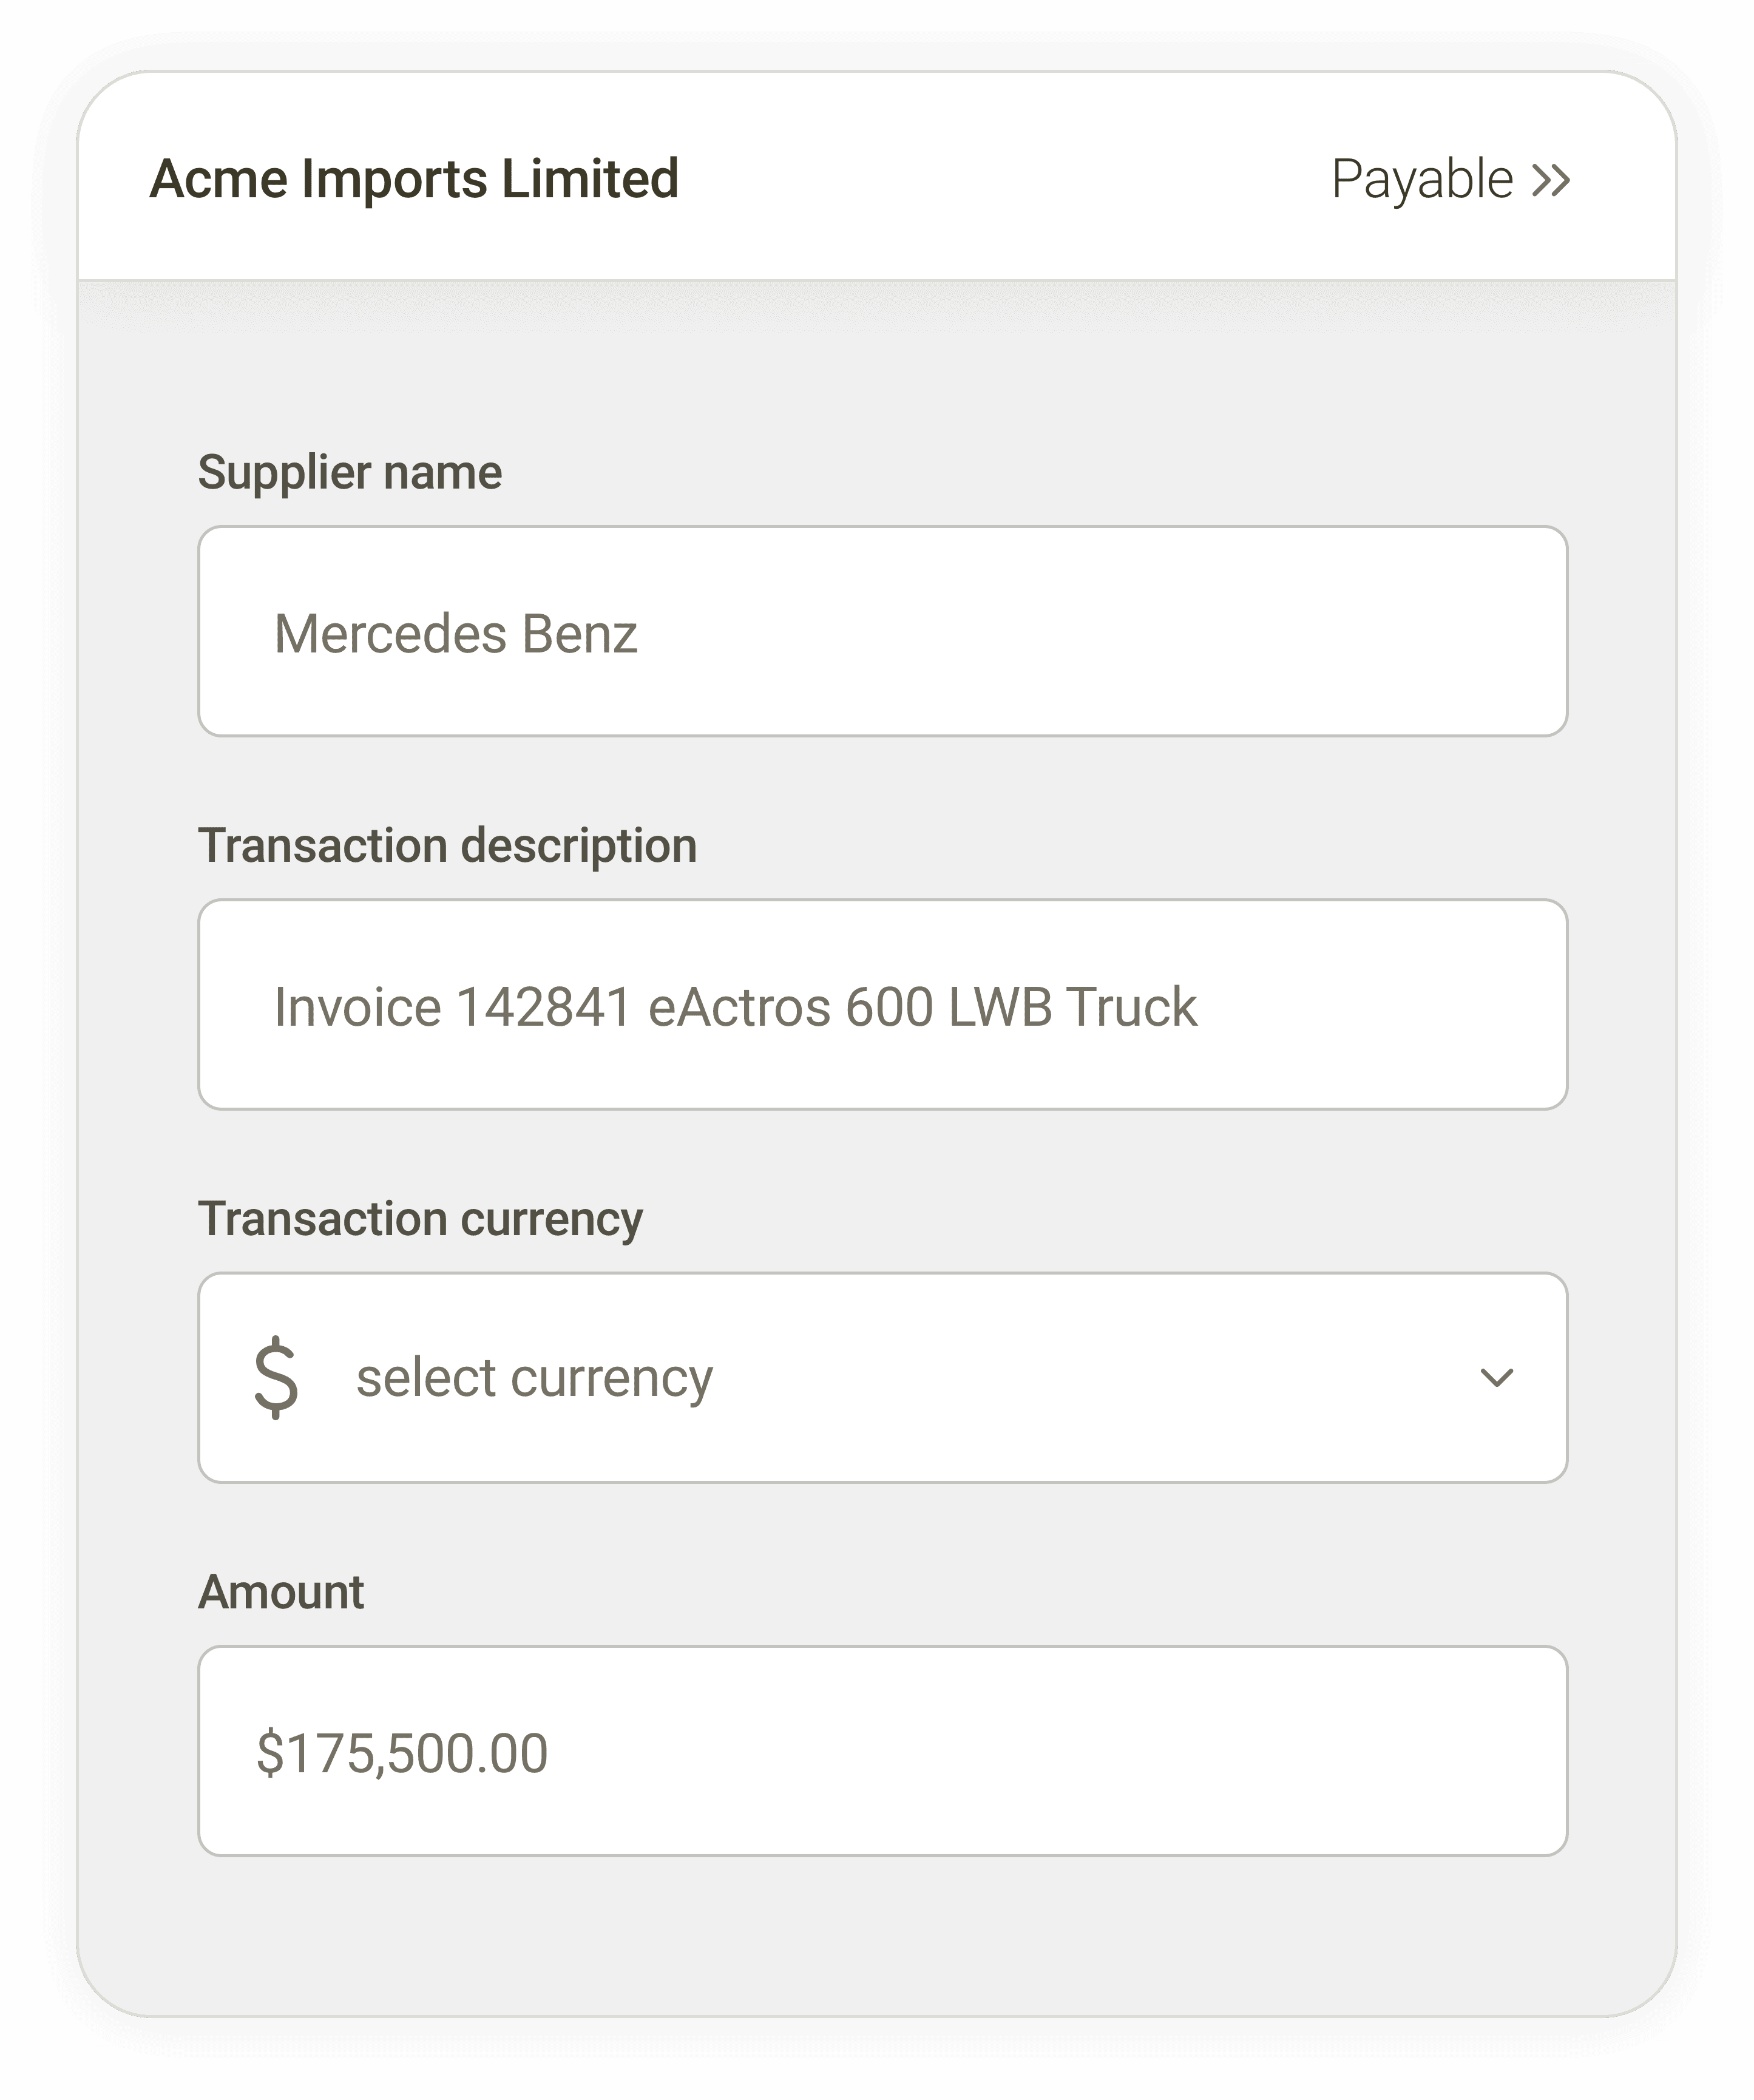Viewport: 1754px width, 2100px height.
Task: Click the Amount label
Action: click(x=281, y=1592)
